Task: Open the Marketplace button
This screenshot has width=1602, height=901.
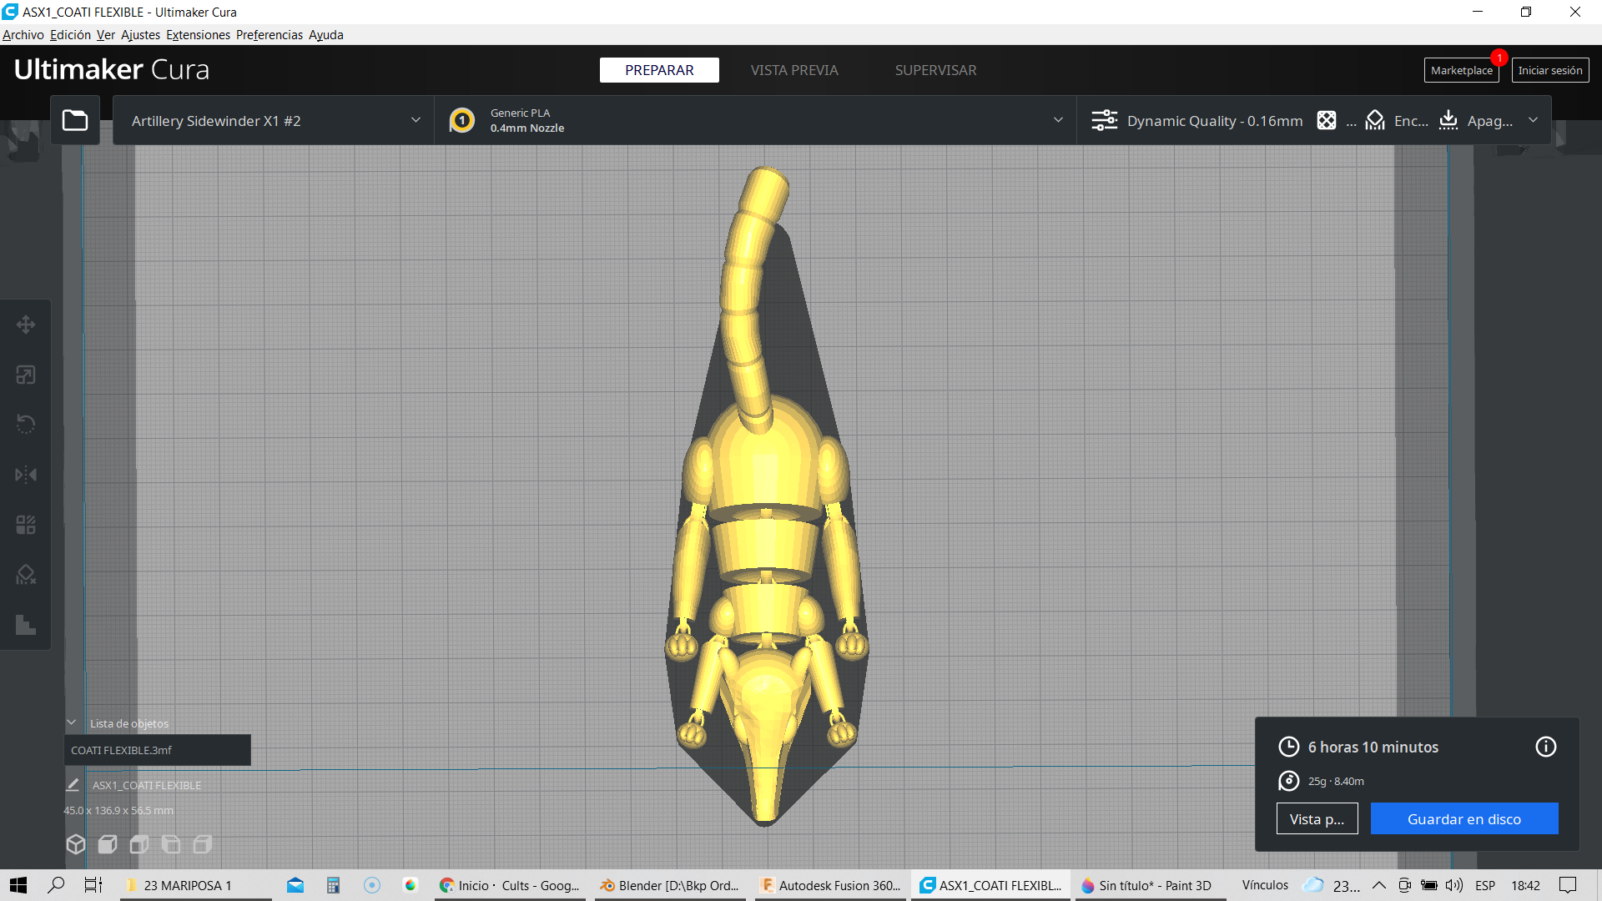Action: coord(1461,70)
